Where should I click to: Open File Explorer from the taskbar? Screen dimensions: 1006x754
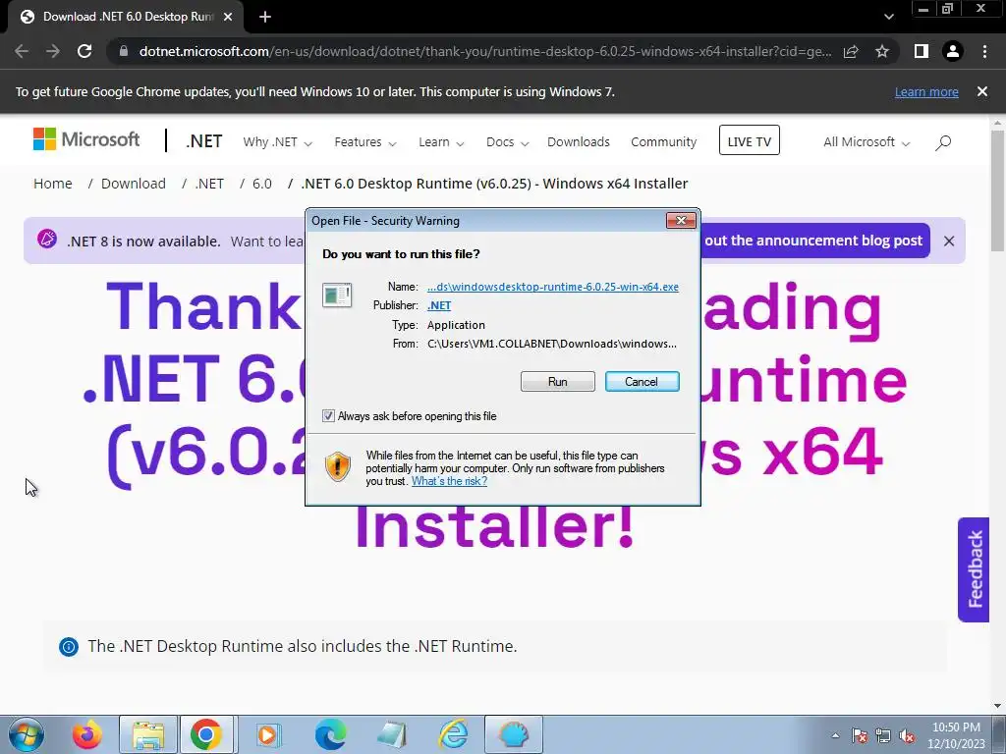148,734
